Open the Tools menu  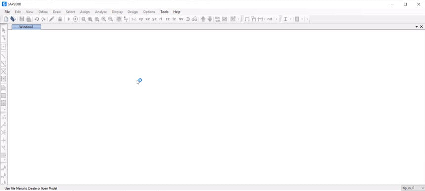point(164,12)
